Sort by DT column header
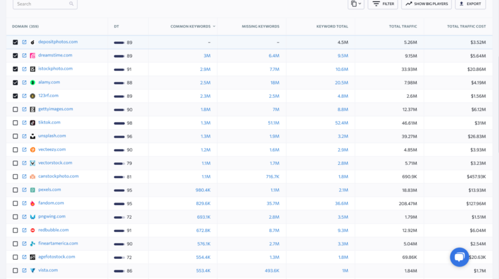 pyautogui.click(x=116, y=26)
